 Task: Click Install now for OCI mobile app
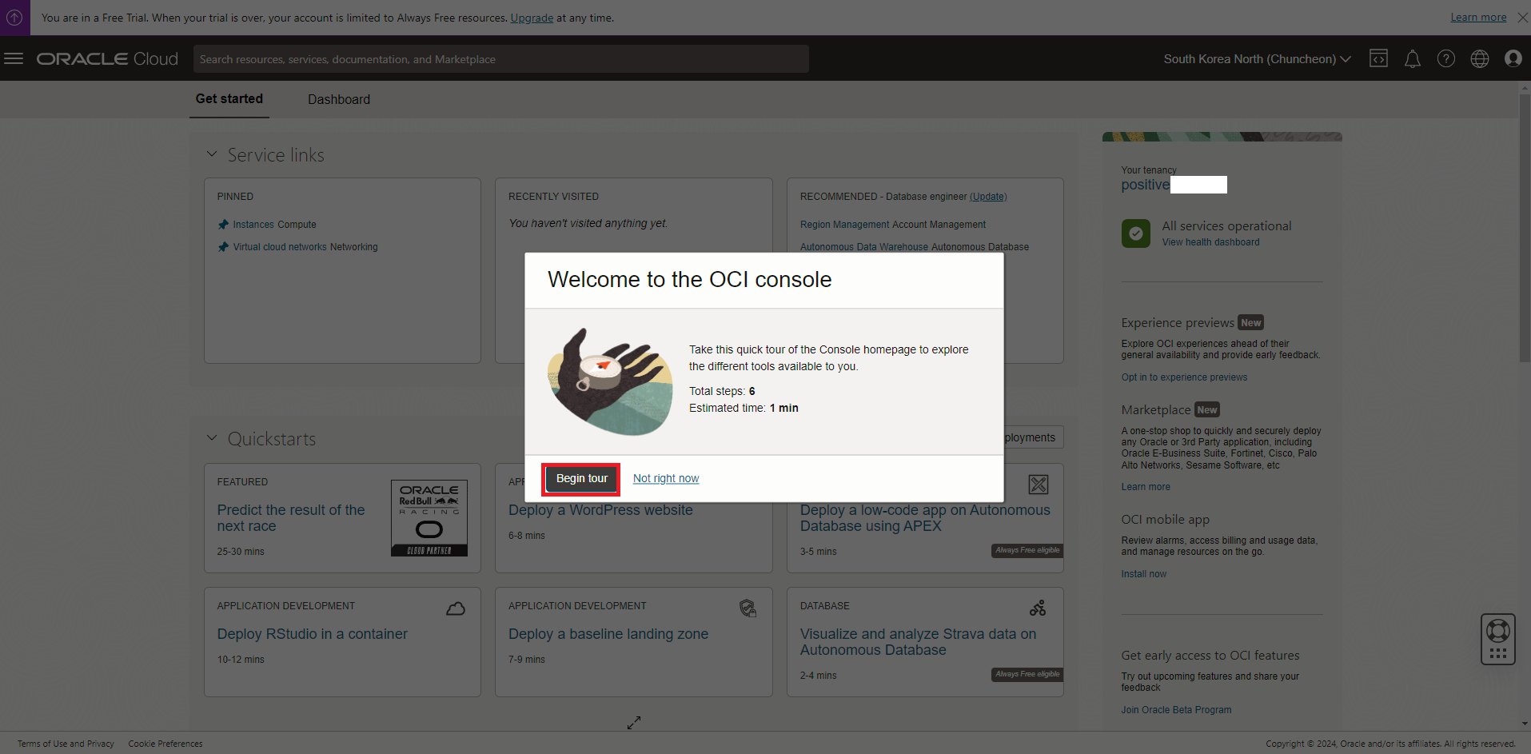1143,574
